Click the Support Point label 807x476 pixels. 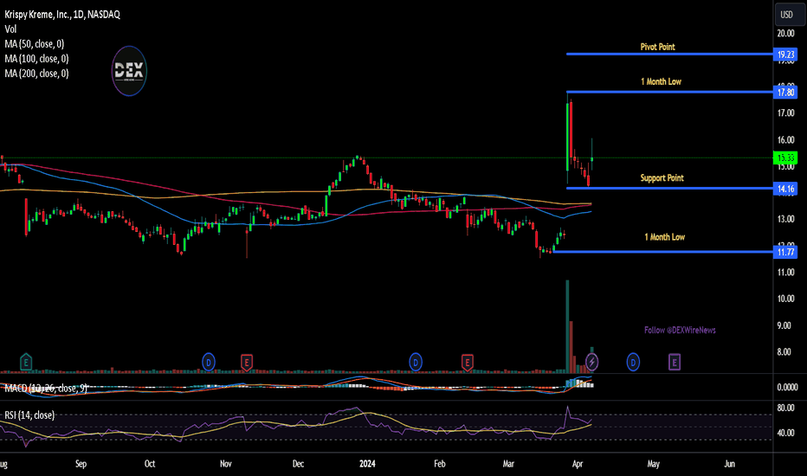tap(662, 178)
